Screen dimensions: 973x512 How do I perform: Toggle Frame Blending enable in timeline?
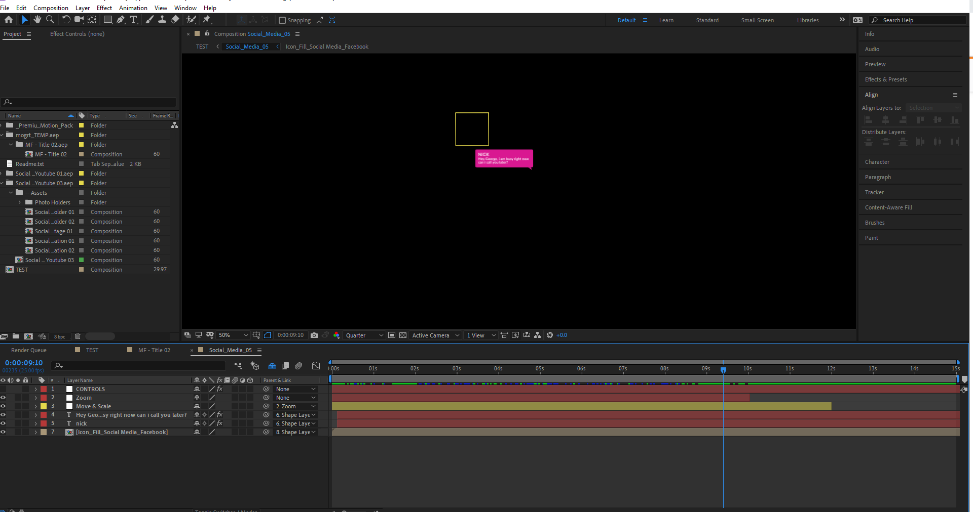click(x=285, y=366)
